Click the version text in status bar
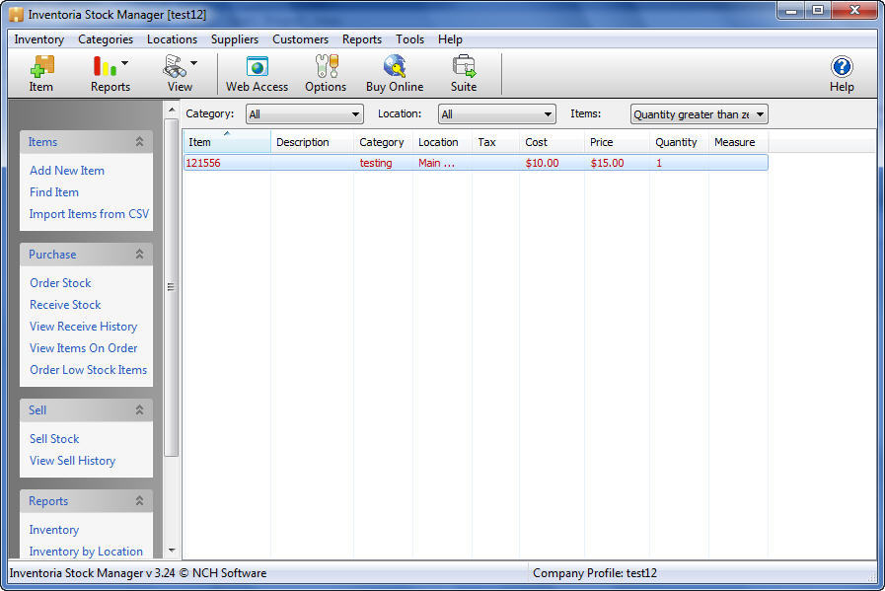 click(x=138, y=573)
